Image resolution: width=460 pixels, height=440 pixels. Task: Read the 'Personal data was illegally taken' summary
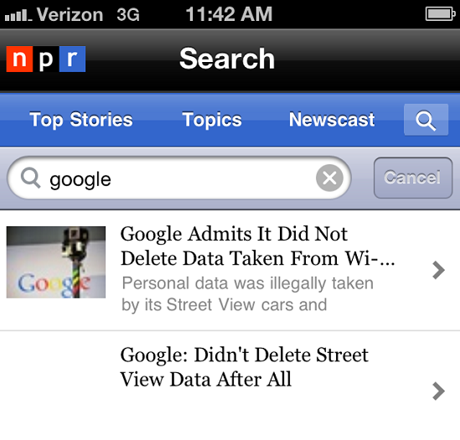tap(248, 294)
